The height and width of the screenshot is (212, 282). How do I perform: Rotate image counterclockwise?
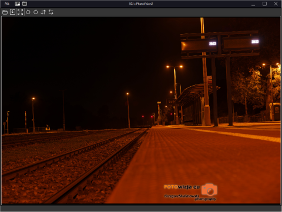pyautogui.click(x=28, y=12)
